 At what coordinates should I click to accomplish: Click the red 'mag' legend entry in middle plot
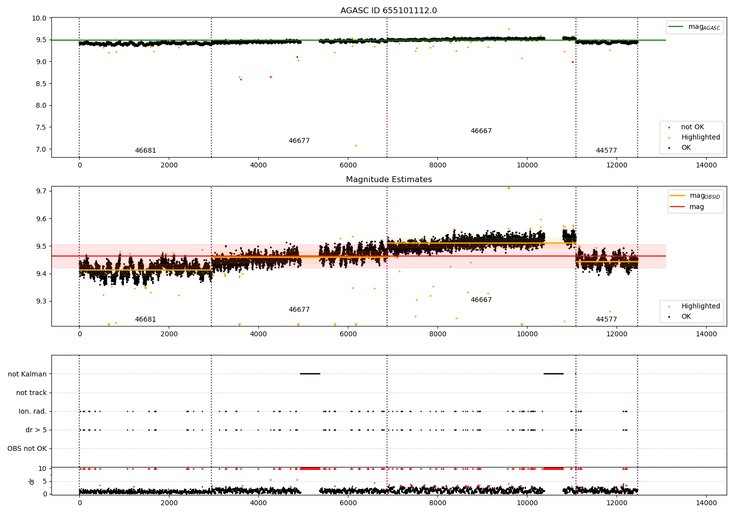(x=688, y=207)
